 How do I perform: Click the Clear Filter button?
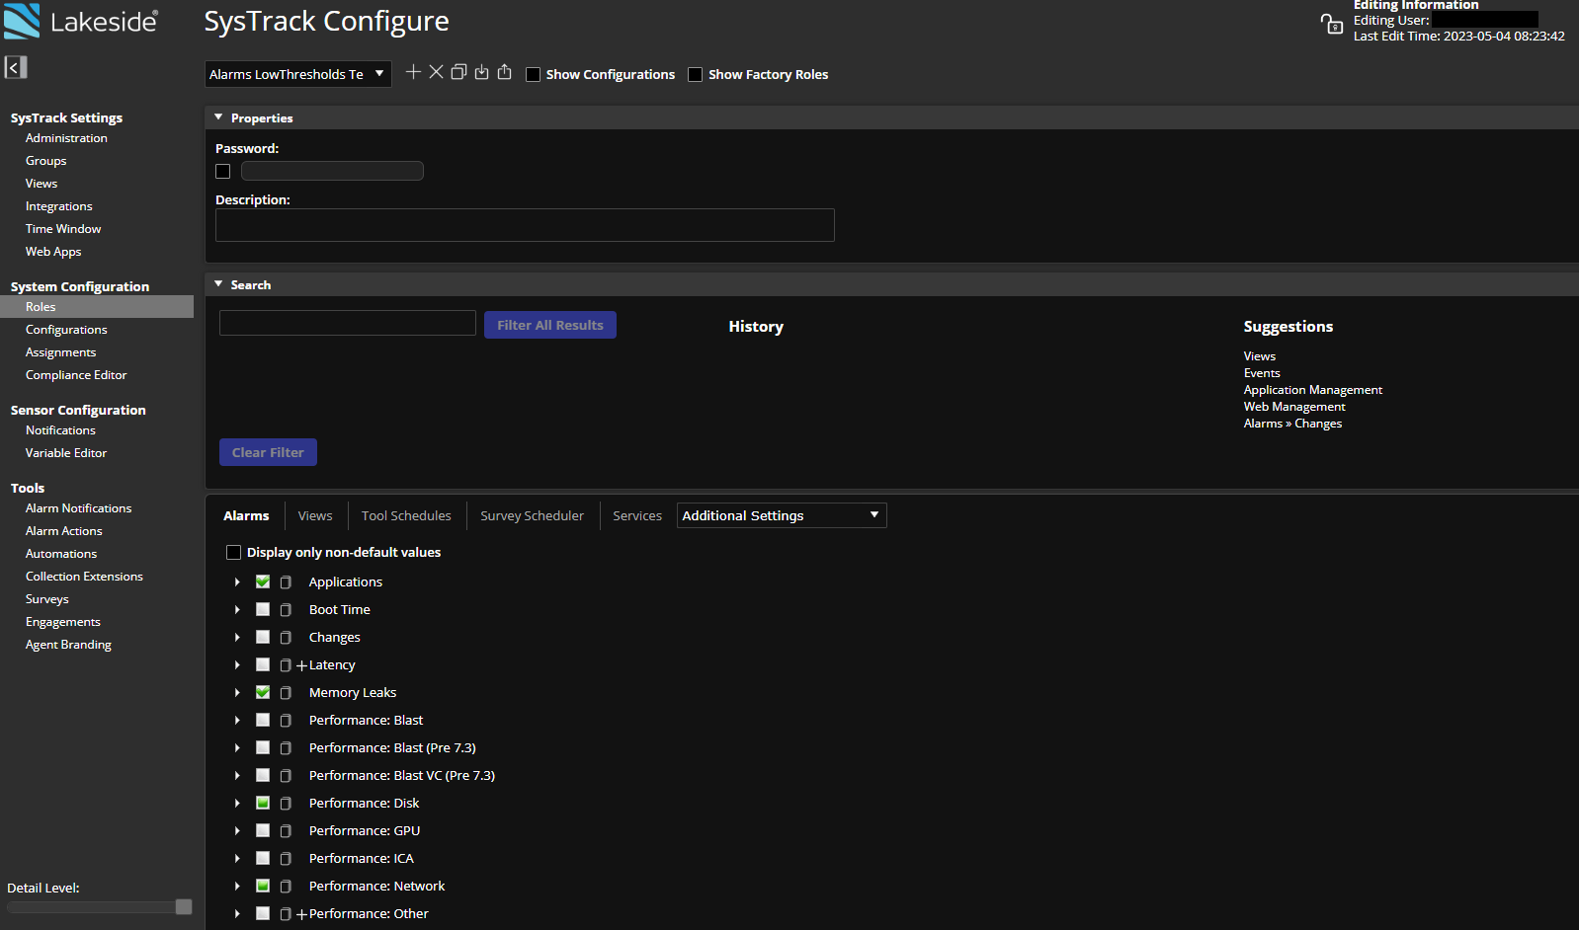click(268, 452)
